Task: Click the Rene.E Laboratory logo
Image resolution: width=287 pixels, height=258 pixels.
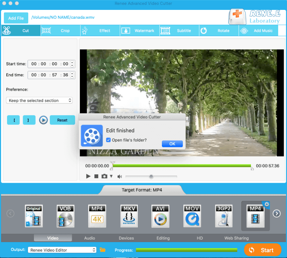Action: pos(255,17)
